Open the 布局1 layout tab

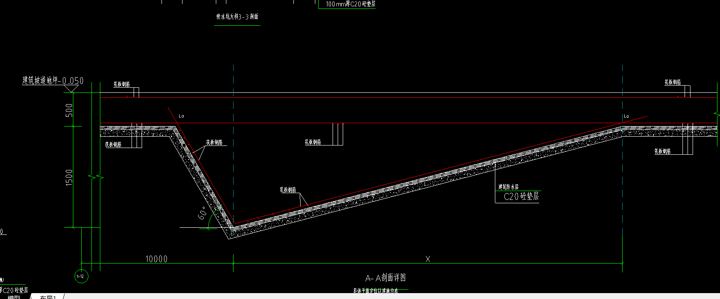pyautogui.click(x=48, y=297)
